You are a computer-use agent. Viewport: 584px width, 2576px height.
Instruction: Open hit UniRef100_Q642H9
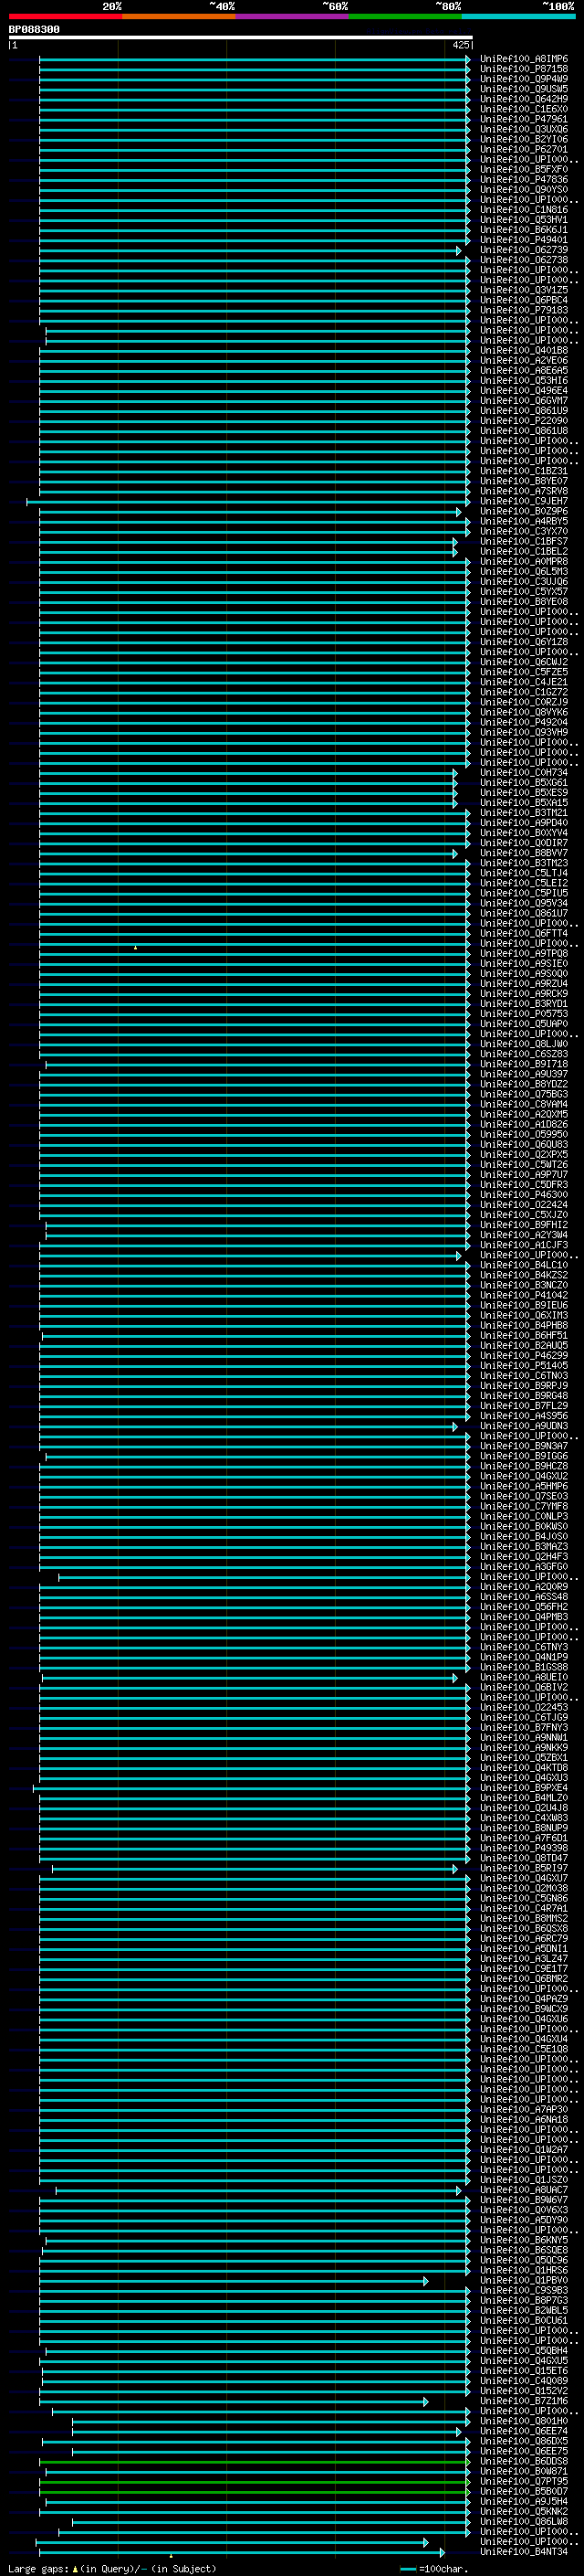tap(523, 99)
